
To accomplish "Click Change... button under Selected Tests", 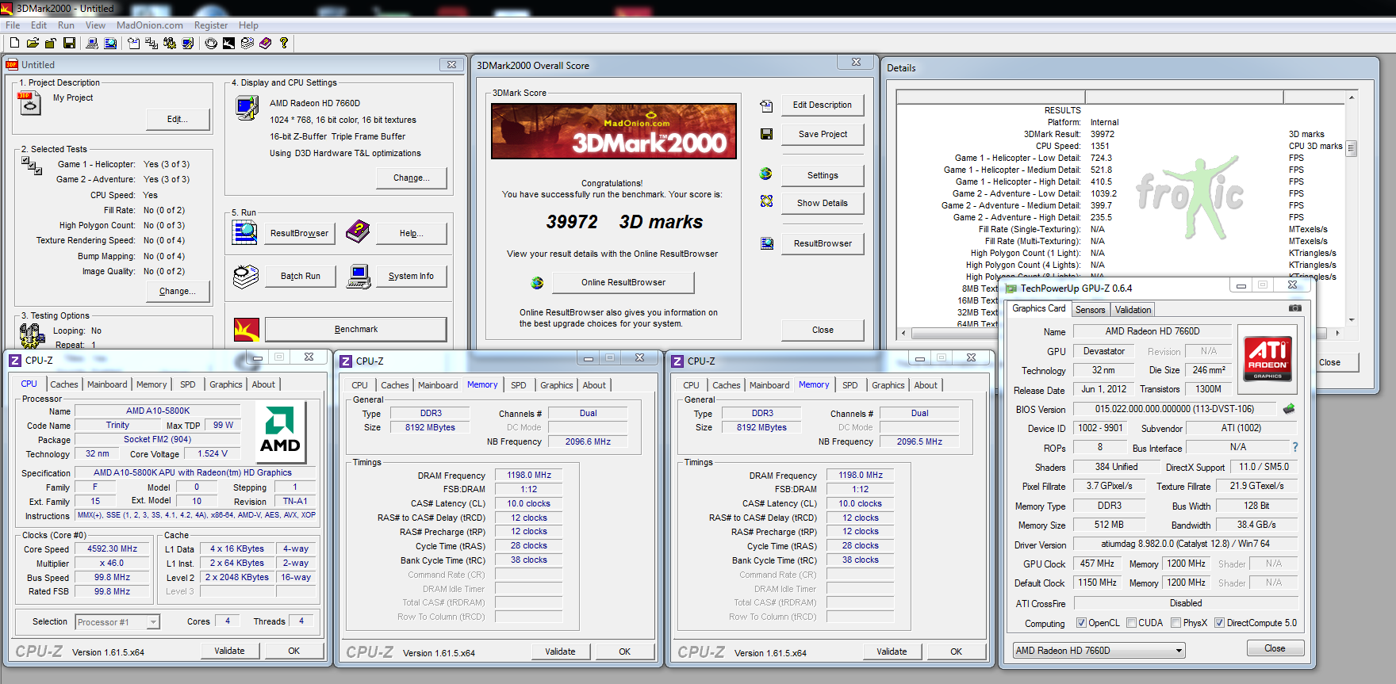I will point(177,292).
